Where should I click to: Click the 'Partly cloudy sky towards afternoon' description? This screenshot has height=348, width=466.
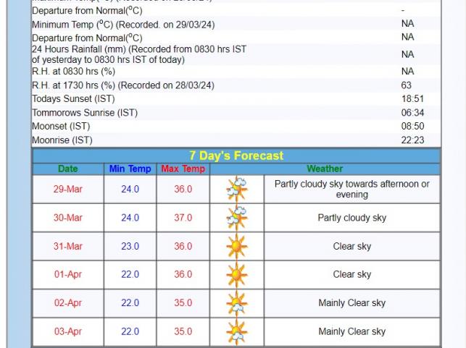351,190
